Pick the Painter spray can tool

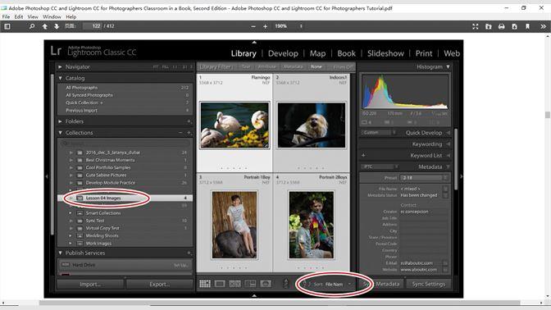tap(285, 283)
